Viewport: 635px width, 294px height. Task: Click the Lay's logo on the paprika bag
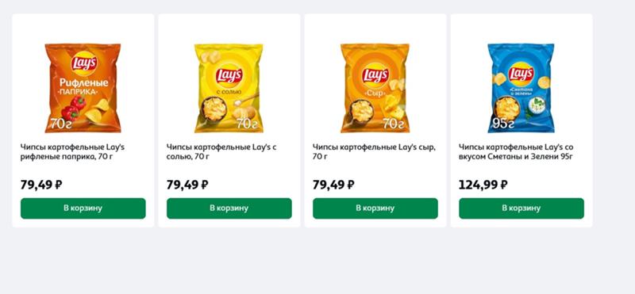tap(84, 63)
